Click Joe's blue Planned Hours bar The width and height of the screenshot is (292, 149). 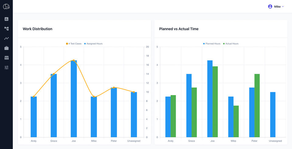click(x=210, y=99)
